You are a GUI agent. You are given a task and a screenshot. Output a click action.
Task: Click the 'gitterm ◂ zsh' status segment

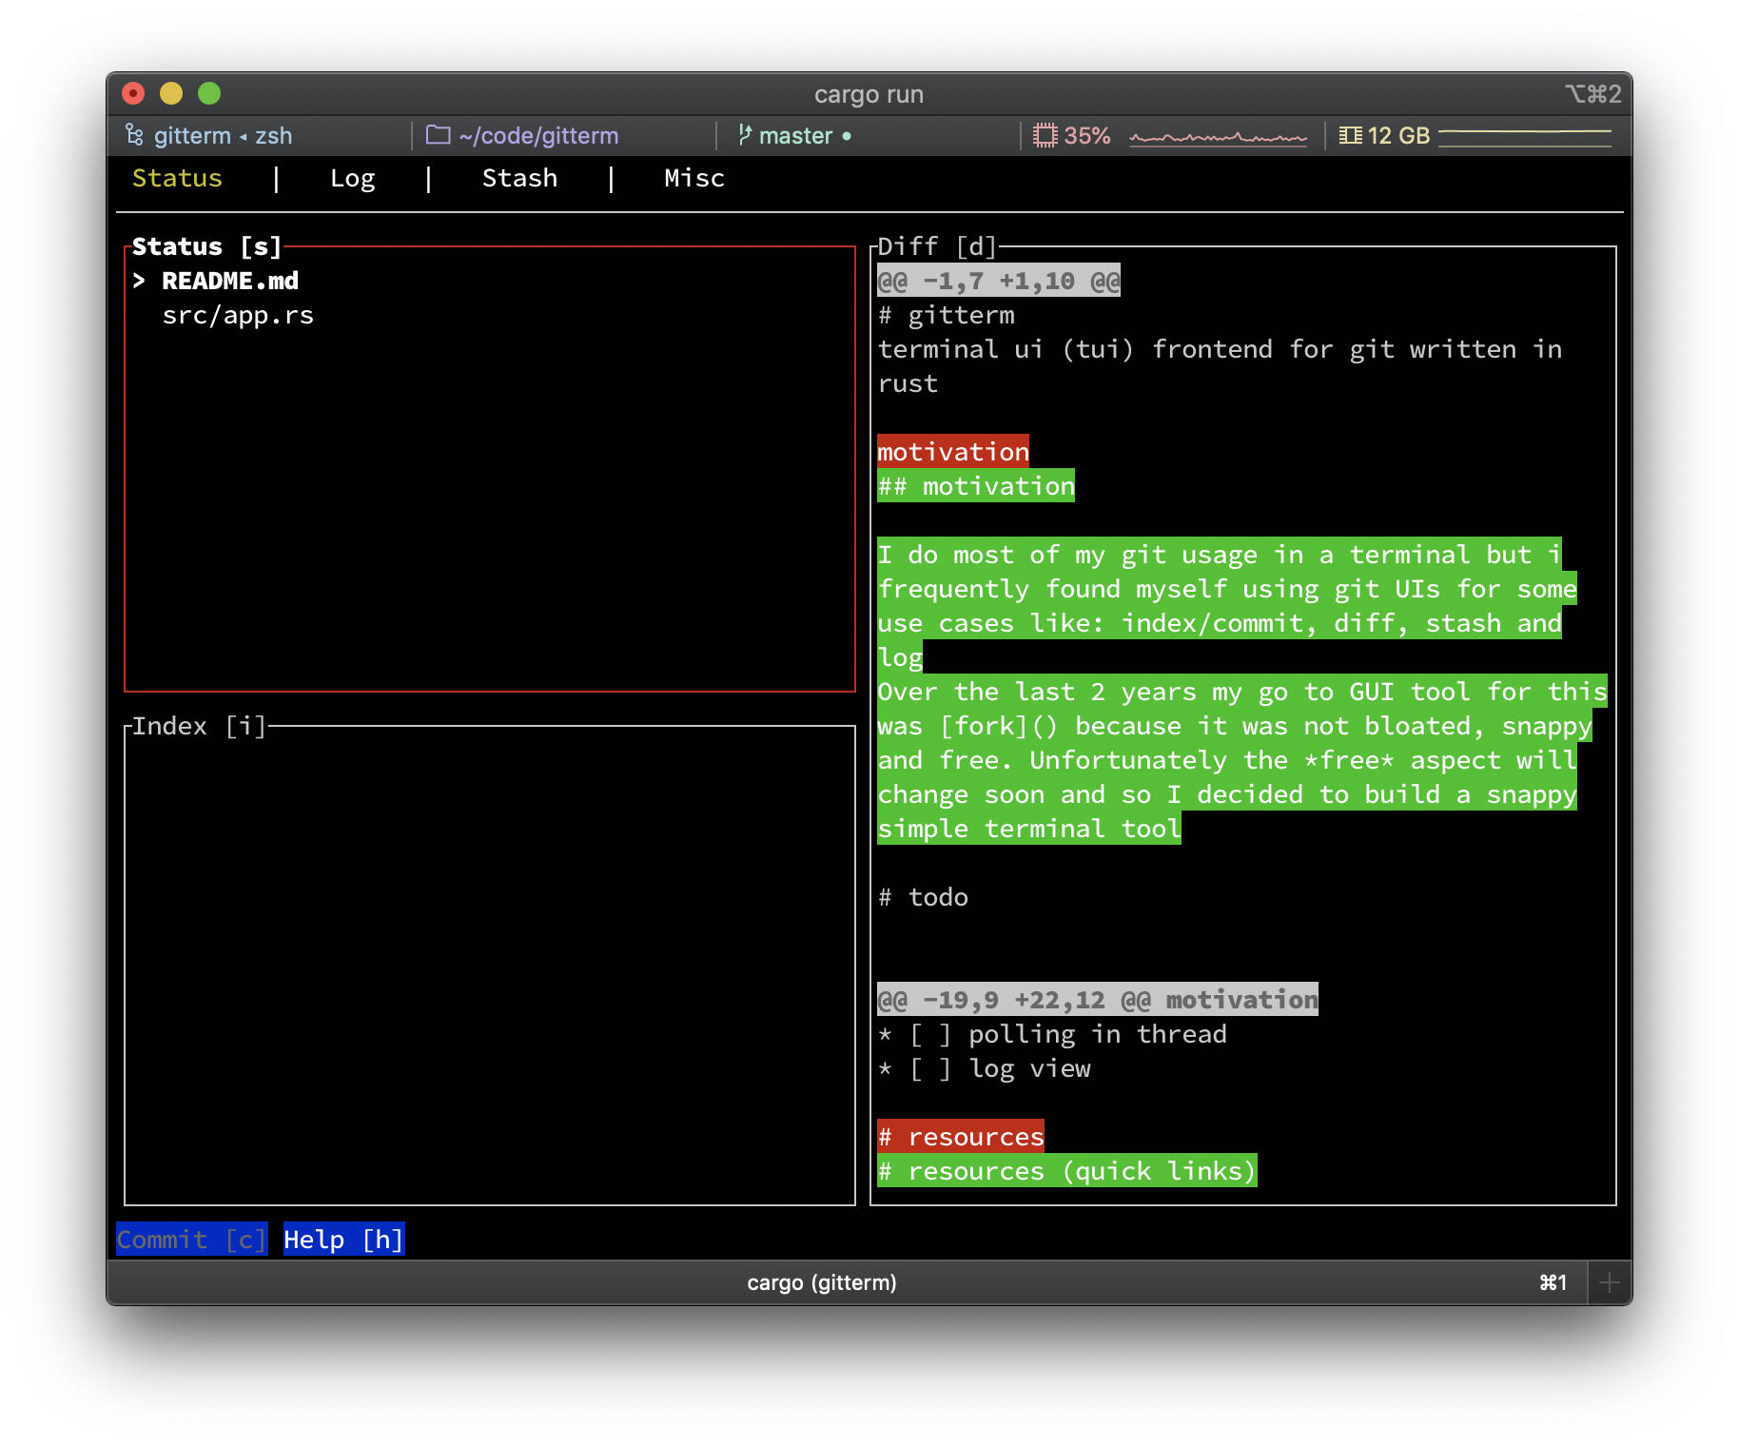point(223,135)
